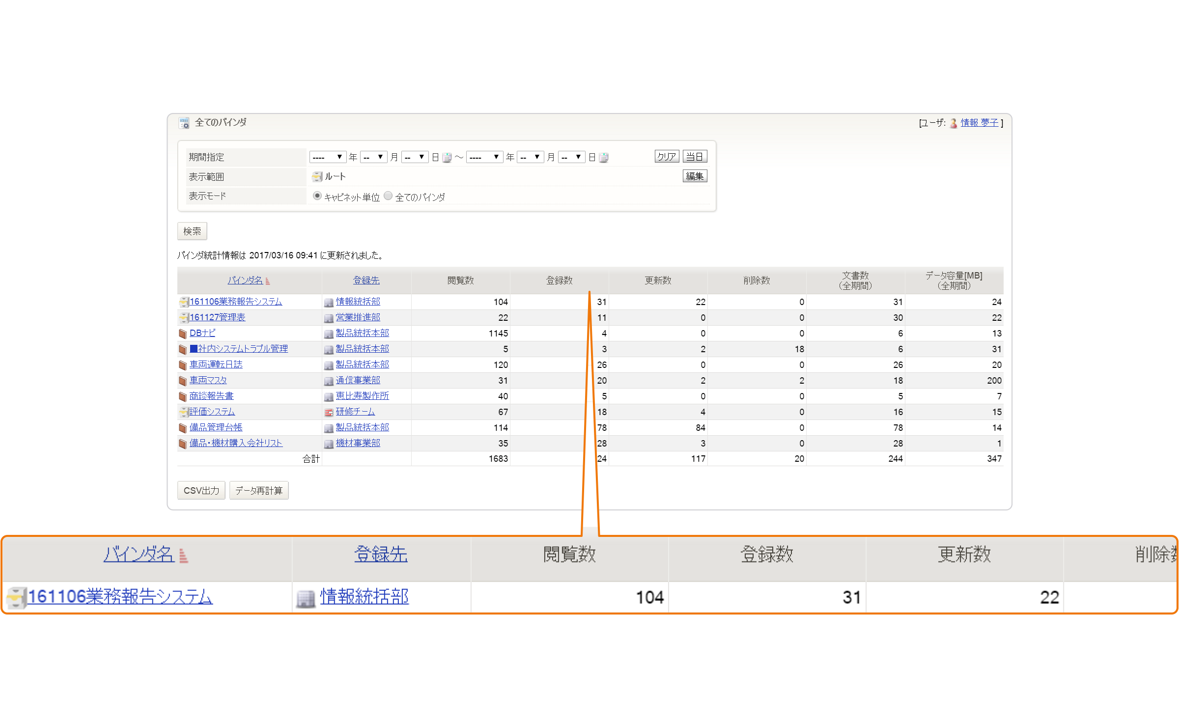Open binder 商談報告書

212,396
